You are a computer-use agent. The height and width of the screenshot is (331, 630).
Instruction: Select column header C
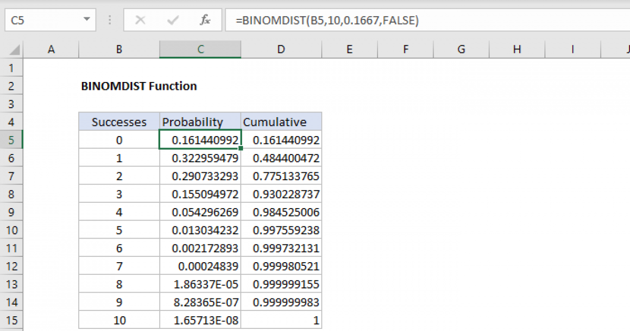[199, 48]
